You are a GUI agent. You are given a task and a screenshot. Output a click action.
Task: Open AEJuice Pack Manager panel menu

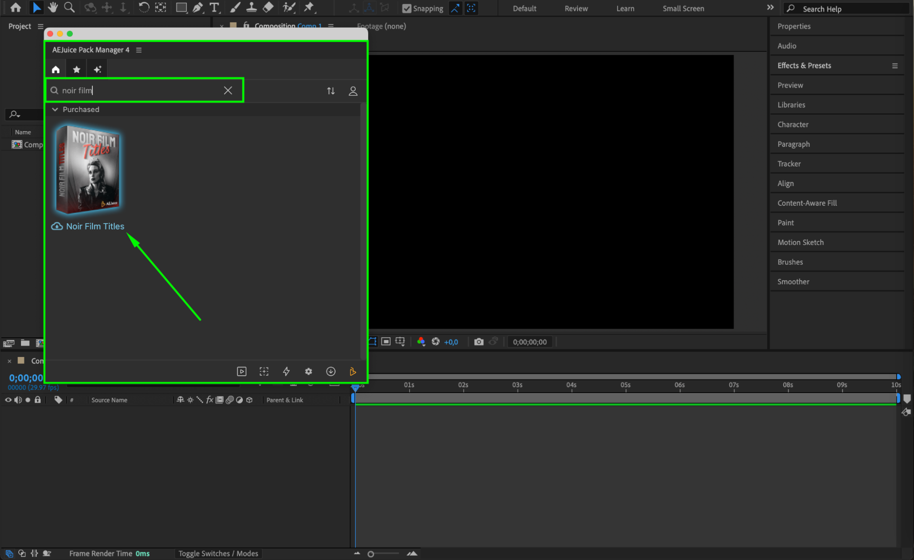(139, 50)
